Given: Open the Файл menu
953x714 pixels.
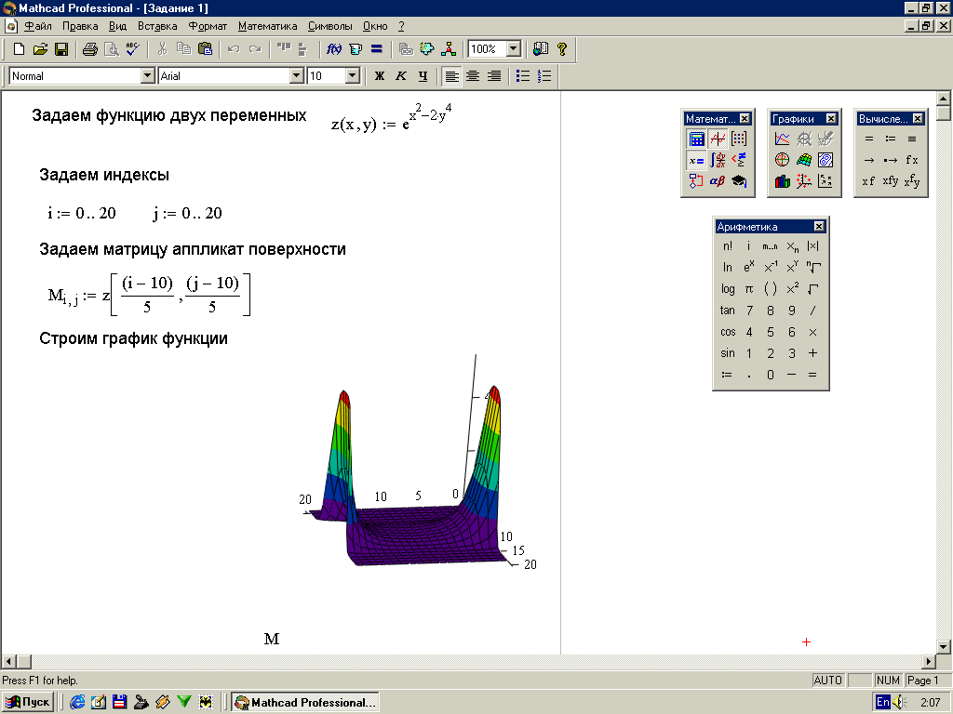Looking at the screenshot, I should tap(37, 26).
